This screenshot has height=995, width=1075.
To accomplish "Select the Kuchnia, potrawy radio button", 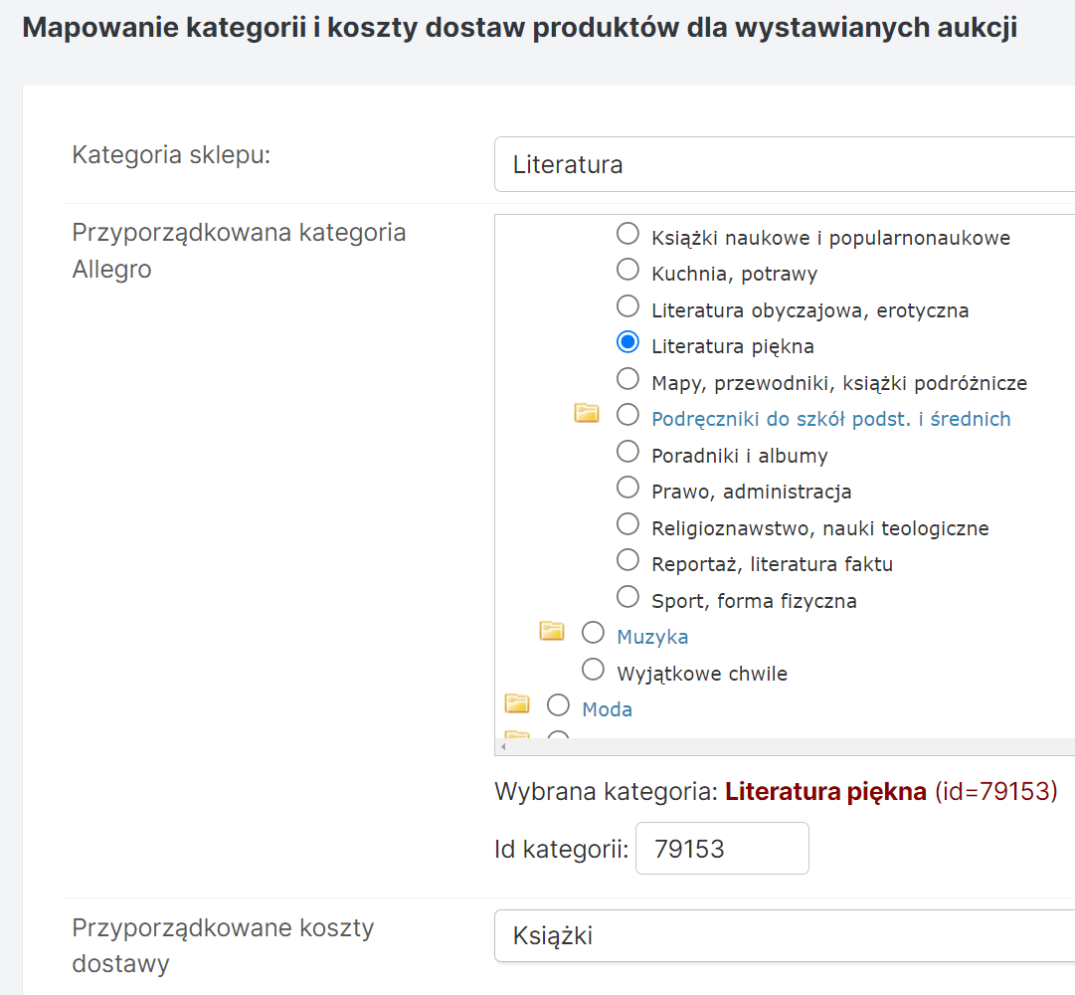I will (x=627, y=270).
